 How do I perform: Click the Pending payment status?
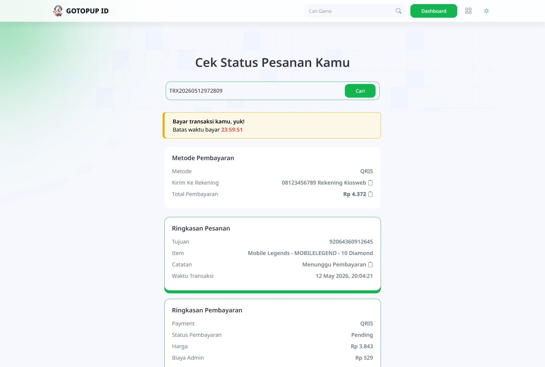pyautogui.click(x=362, y=335)
